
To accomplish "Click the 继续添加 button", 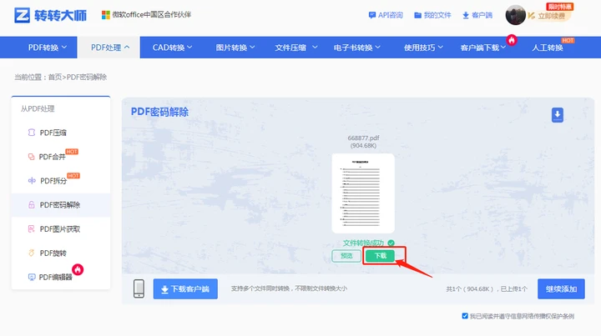I will pos(561,289).
